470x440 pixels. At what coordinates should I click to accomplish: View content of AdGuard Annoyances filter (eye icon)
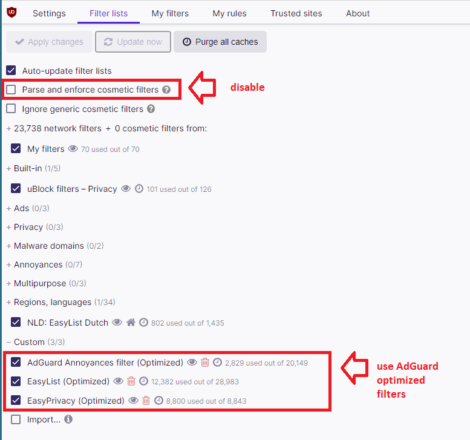(192, 363)
